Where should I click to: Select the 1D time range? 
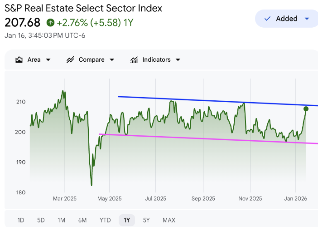tap(21, 220)
